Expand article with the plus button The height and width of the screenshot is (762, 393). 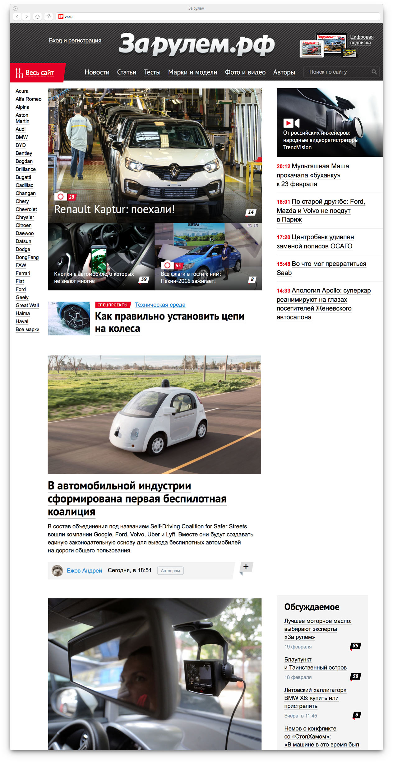pos(246,567)
